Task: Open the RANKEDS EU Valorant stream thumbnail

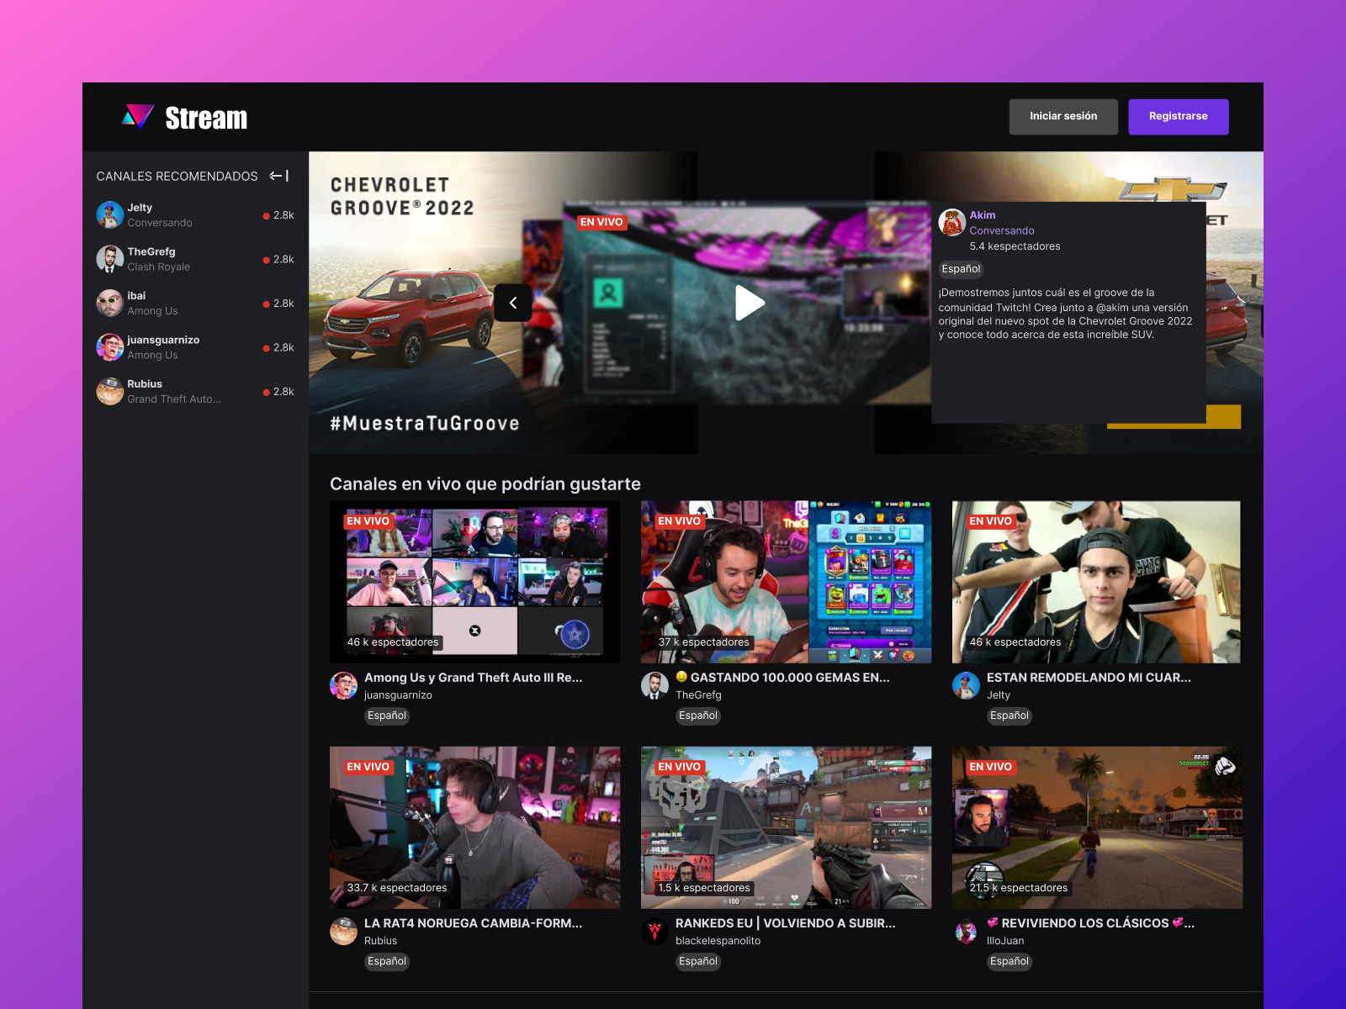Action: point(786,827)
